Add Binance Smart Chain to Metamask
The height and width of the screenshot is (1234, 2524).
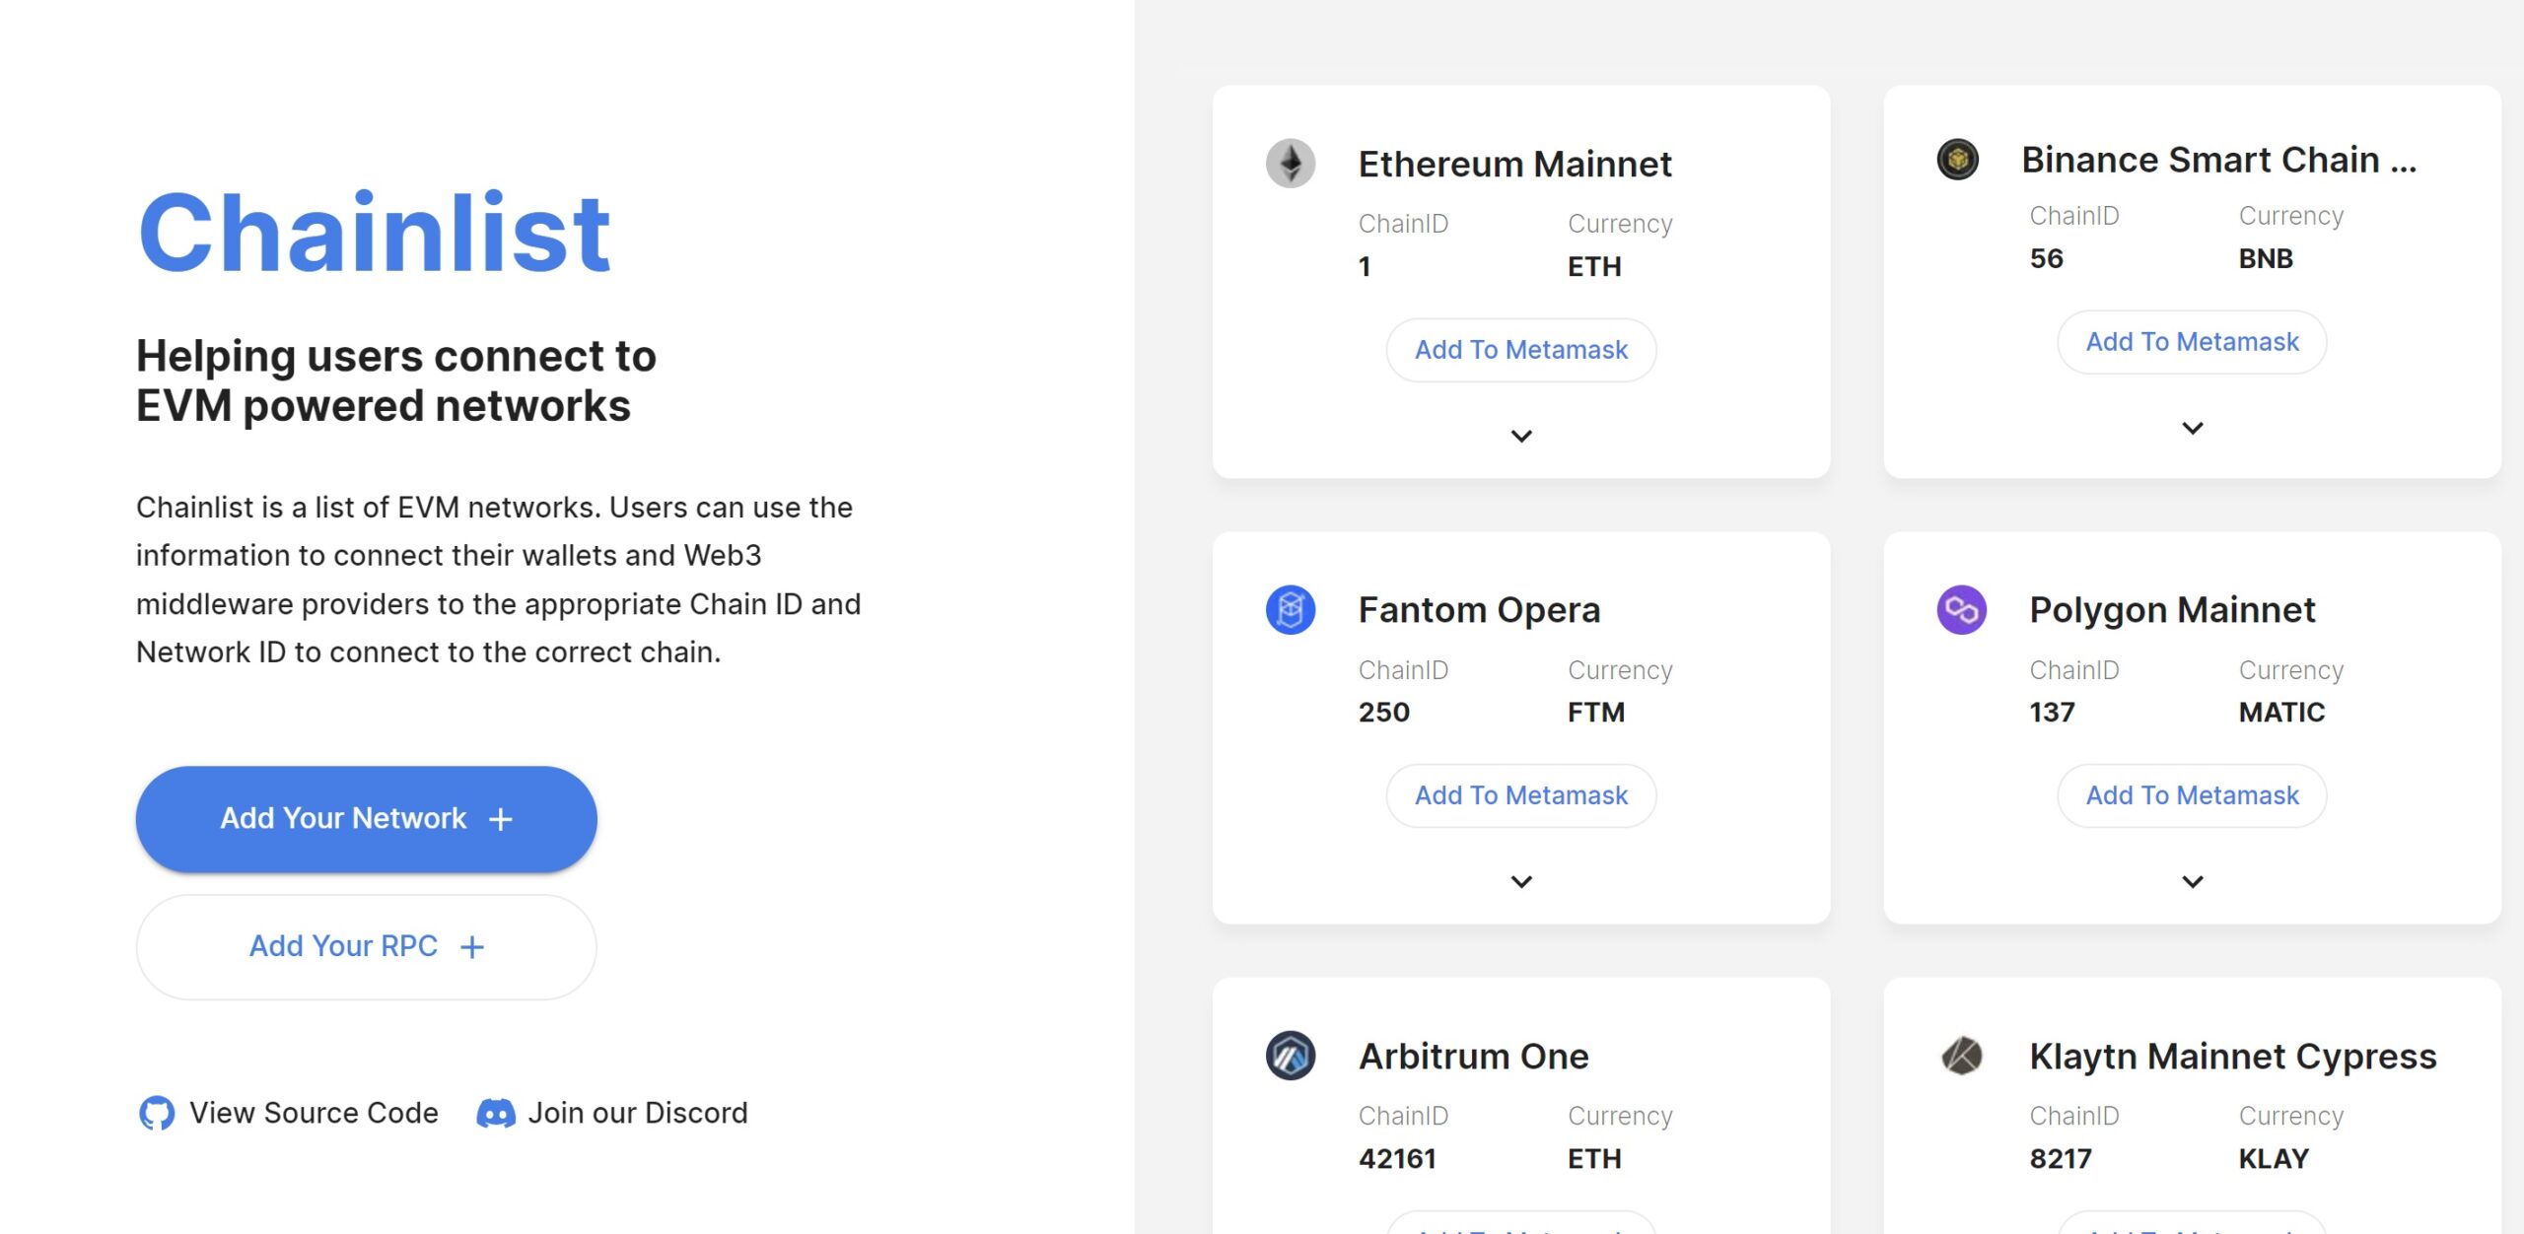[x=2192, y=342]
